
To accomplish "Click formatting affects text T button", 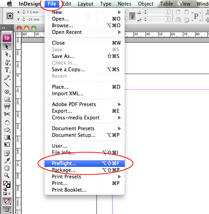I will [9, 194].
